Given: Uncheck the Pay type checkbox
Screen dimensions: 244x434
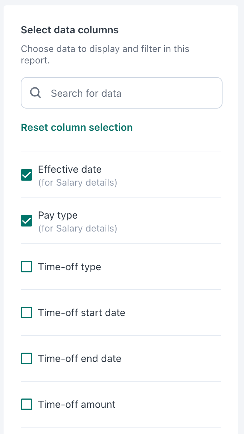Looking at the screenshot, I should click(x=26, y=221).
